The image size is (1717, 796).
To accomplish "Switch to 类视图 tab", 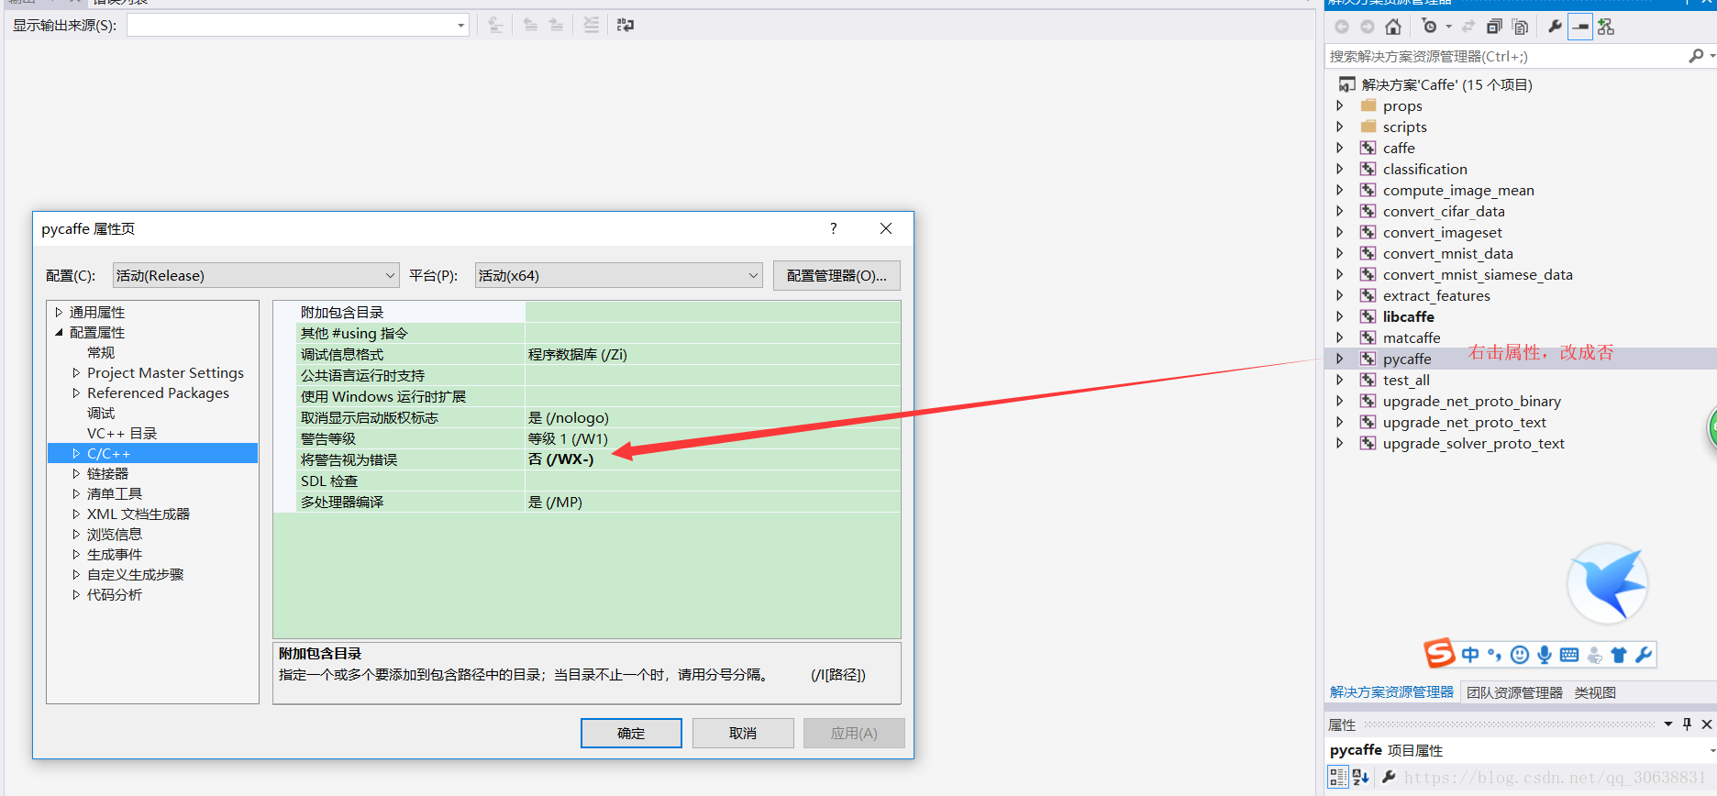I will tap(1595, 692).
